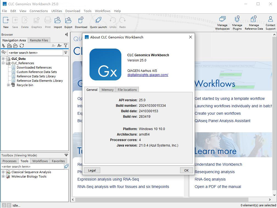Click the OK button

[186, 170]
